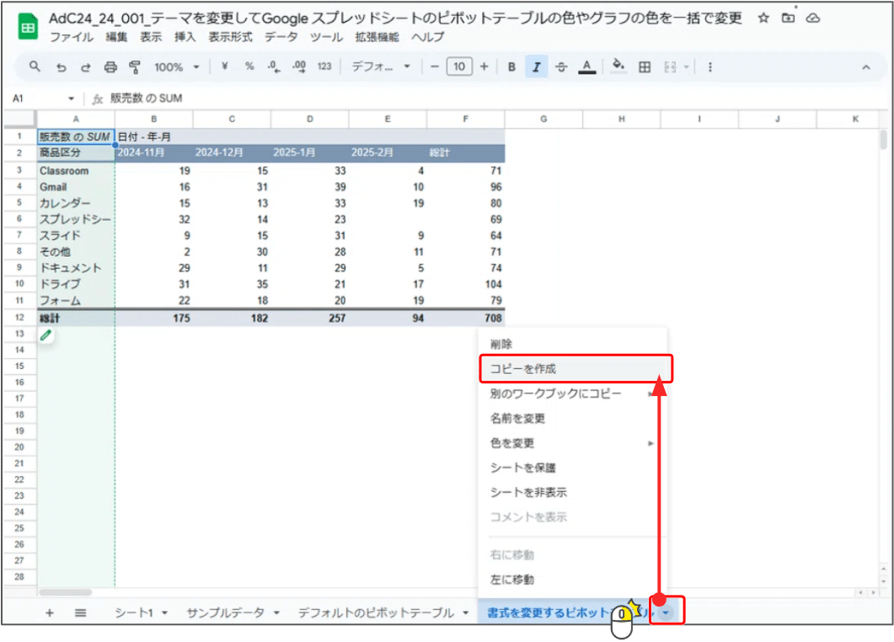This screenshot has height=642, width=894.
Task: Open the toolbar more options menu
Action: [x=709, y=67]
